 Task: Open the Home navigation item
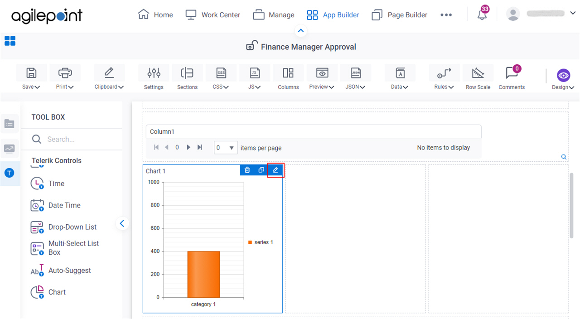pos(155,15)
